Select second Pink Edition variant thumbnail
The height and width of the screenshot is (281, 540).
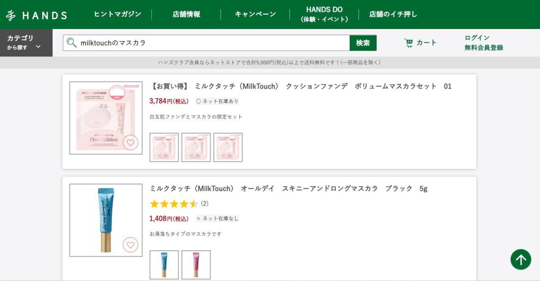point(196,147)
